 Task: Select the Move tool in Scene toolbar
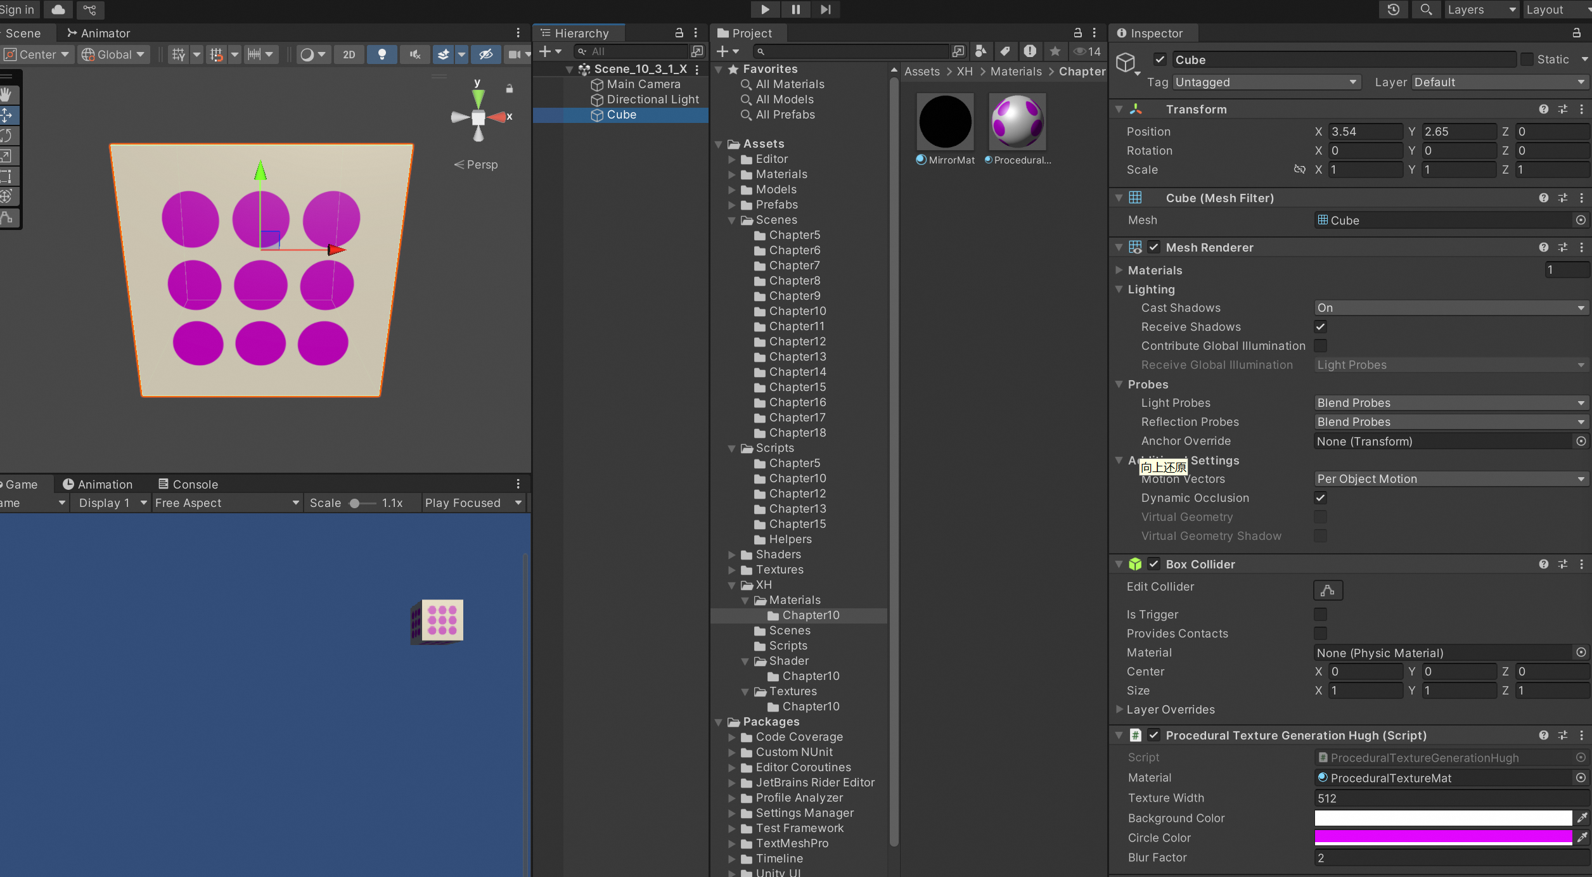(6, 115)
